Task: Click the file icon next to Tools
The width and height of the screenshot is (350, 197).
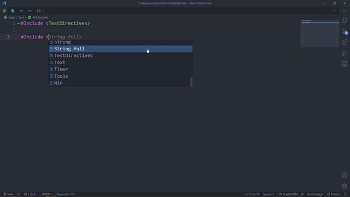Action: point(51,76)
